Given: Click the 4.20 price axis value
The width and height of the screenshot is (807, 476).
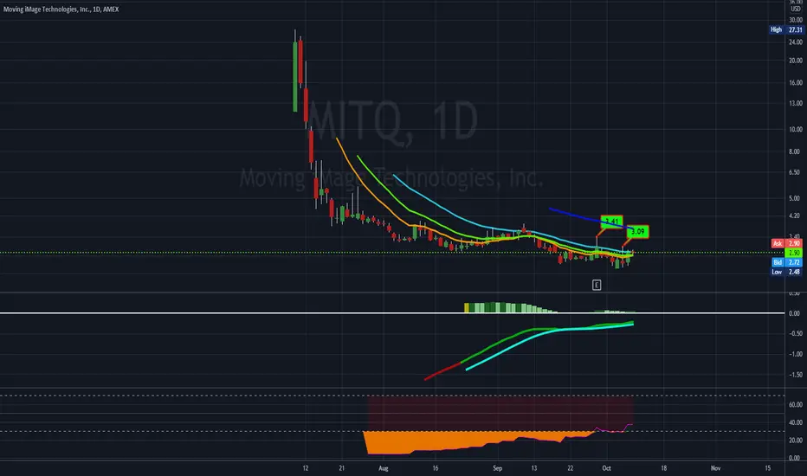Looking at the screenshot, I should 796,215.
